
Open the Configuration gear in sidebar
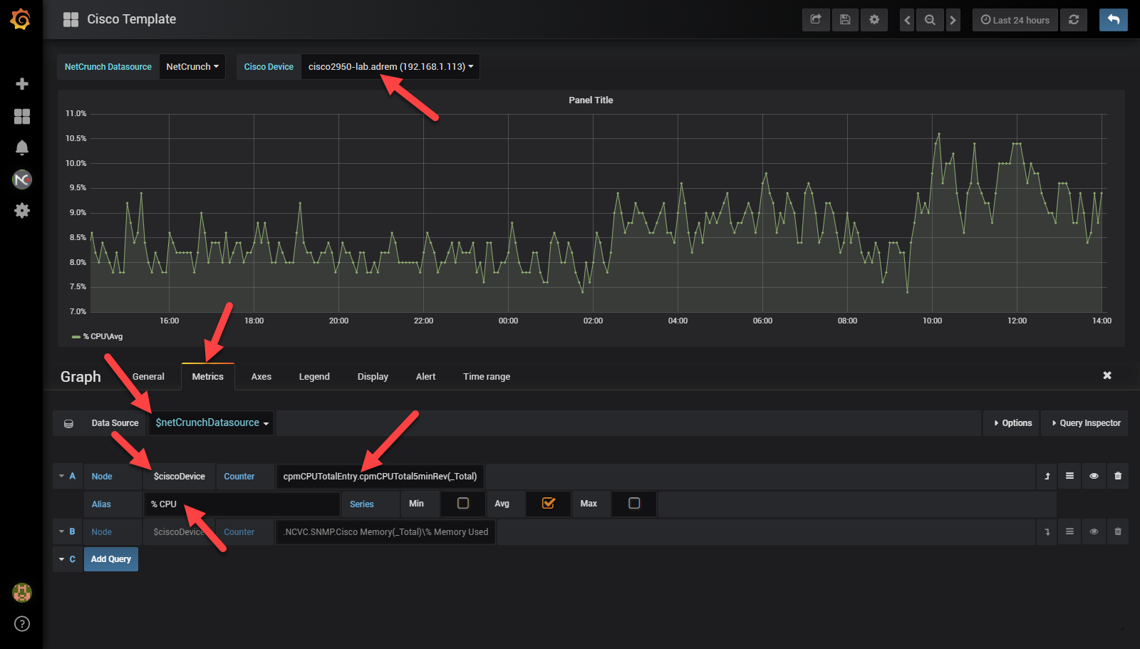pos(22,211)
